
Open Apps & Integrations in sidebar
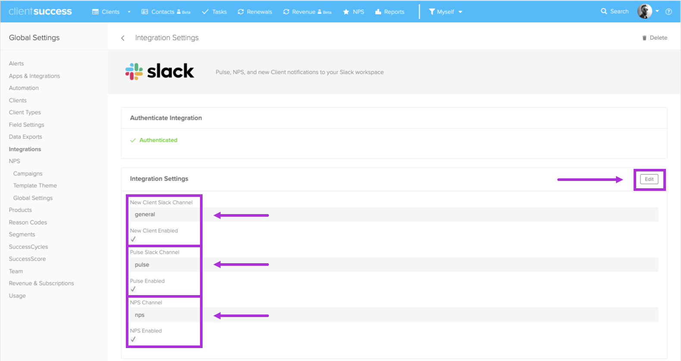tap(34, 76)
